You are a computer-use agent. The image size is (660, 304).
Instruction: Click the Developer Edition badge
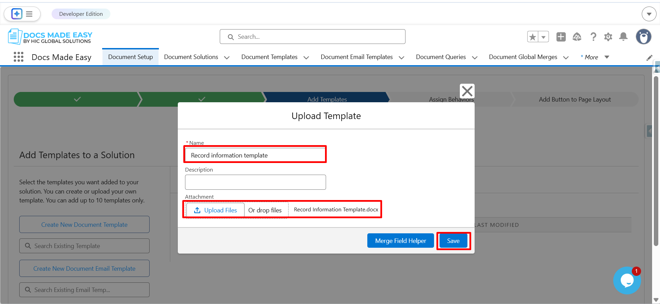81,14
